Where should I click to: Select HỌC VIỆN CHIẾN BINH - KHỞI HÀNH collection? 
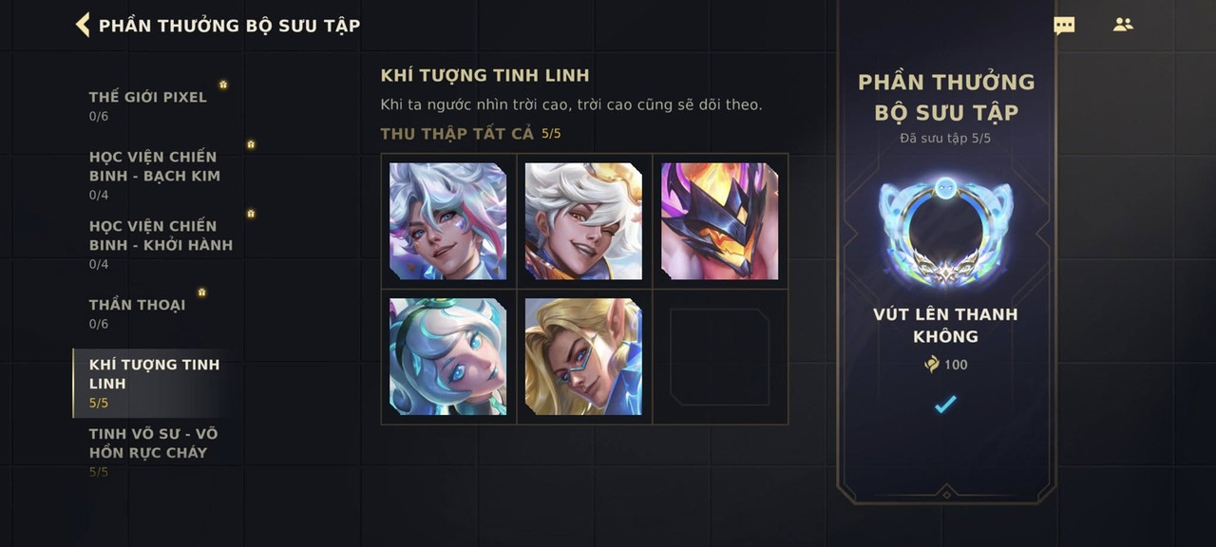(x=161, y=244)
